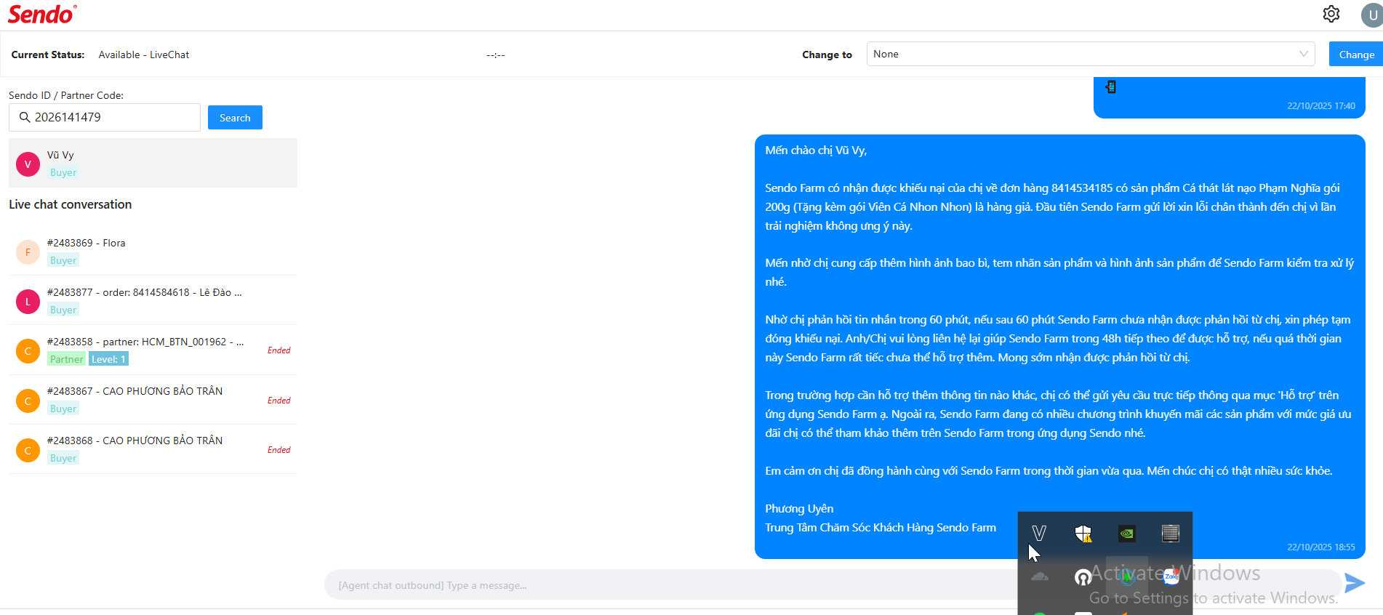Open the user avatar "U" menu
Viewport: 1383px width, 615px height.
tap(1372, 15)
